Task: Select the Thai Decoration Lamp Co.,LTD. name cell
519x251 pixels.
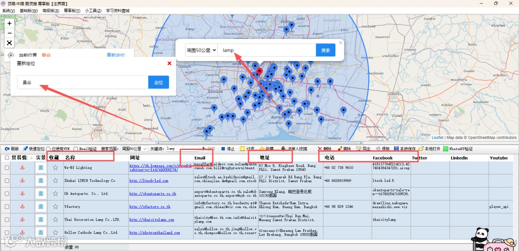Action: (96, 220)
